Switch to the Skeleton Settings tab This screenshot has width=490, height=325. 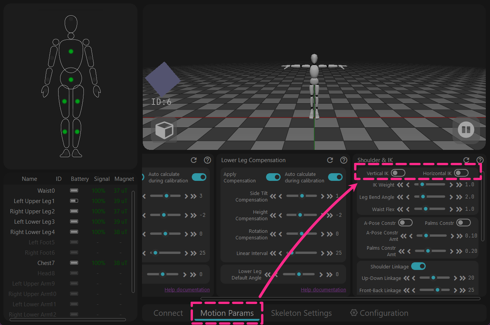coord(301,313)
